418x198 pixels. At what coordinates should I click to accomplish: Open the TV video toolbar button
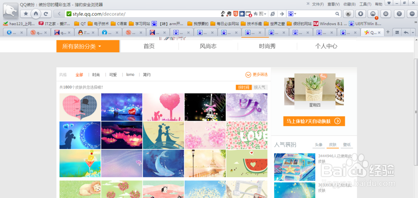[x=385, y=14]
